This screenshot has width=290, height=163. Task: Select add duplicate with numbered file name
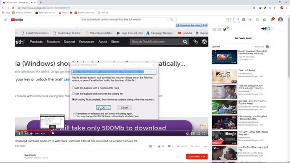pyautogui.click(x=73, y=88)
